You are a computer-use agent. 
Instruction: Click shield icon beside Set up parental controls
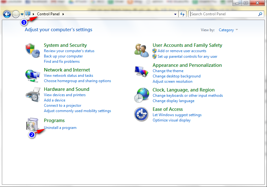(x=154, y=57)
